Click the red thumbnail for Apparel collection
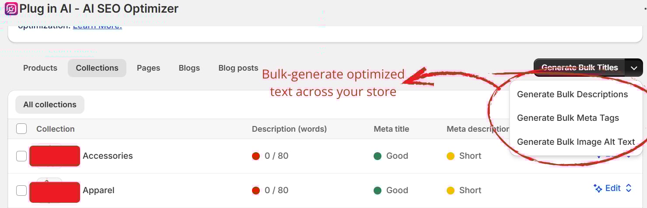The width and height of the screenshot is (647, 208). 55,192
